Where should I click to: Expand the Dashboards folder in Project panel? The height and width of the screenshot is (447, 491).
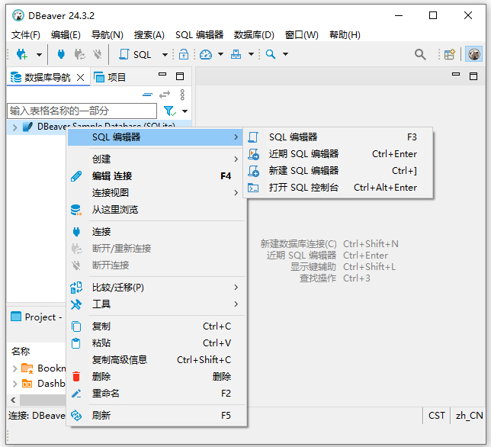(x=14, y=384)
